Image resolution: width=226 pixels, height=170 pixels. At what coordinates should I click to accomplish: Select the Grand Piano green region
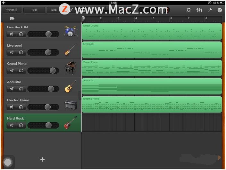152,68
